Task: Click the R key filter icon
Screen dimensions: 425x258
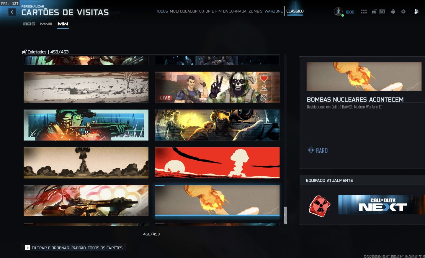Action: tap(27, 248)
